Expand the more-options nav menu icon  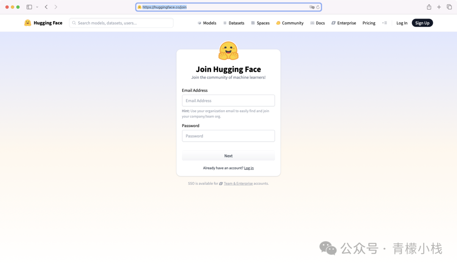click(x=384, y=23)
